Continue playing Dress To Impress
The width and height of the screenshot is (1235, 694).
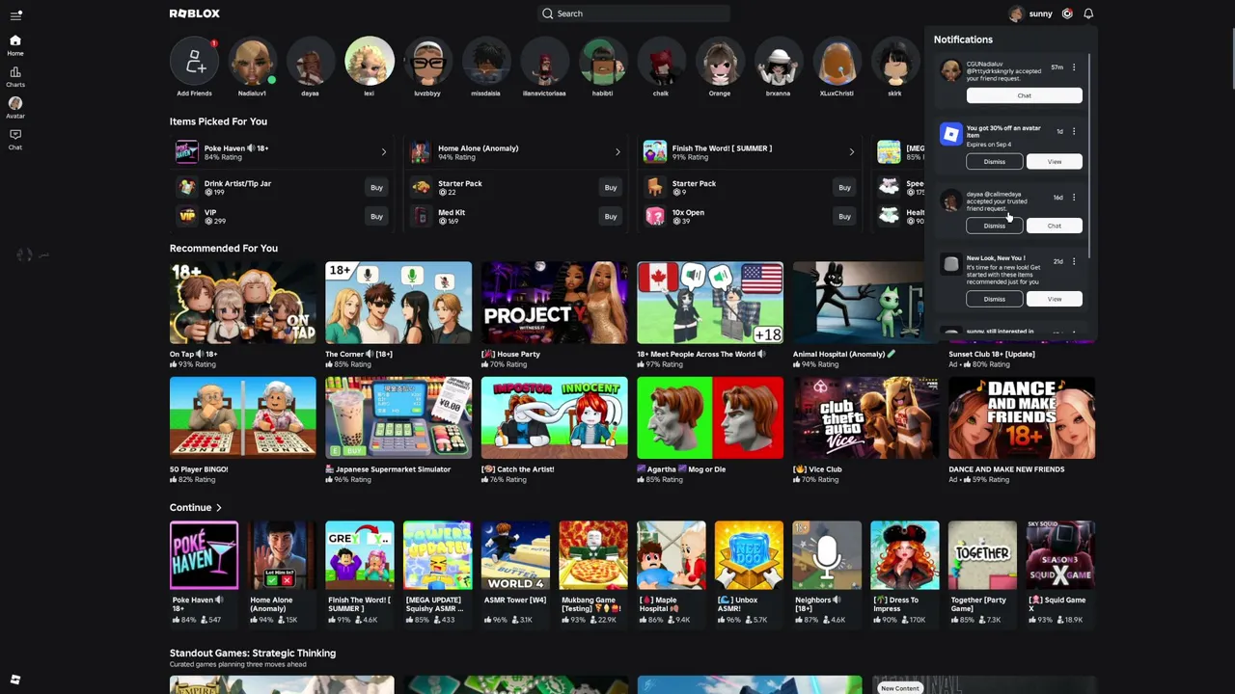coord(904,555)
